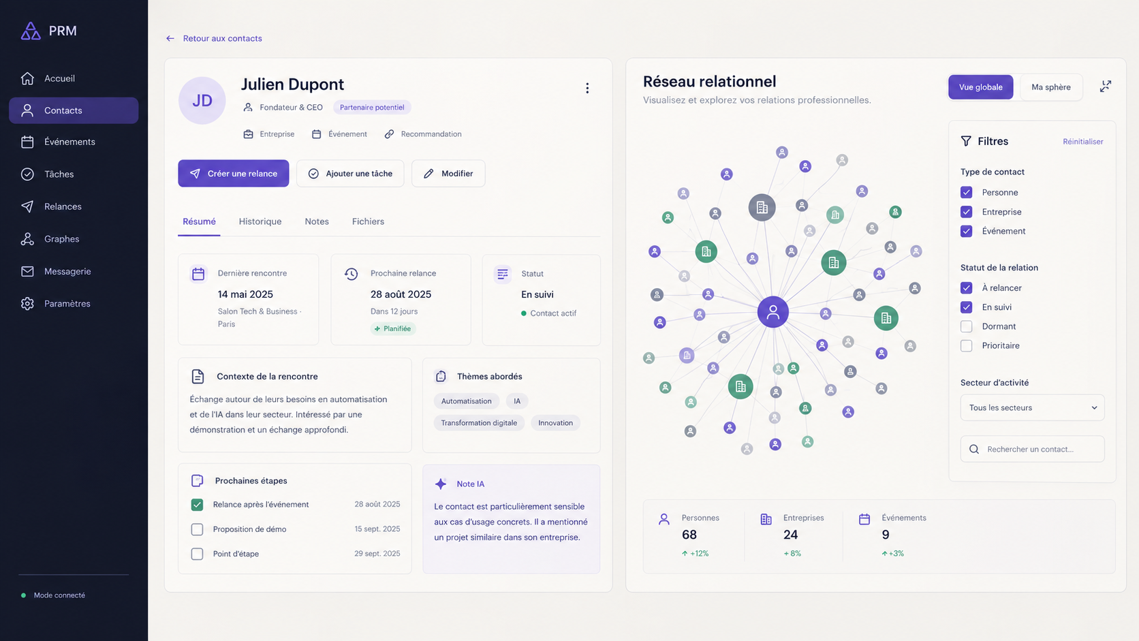This screenshot has height=641, width=1139.
Task: Click Créer une relance button
Action: [x=234, y=174]
